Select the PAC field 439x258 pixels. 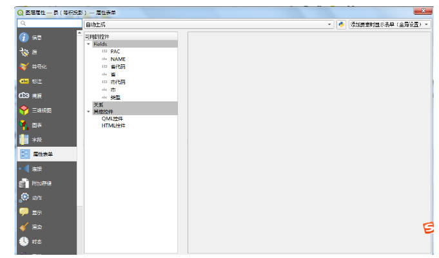[x=115, y=51]
